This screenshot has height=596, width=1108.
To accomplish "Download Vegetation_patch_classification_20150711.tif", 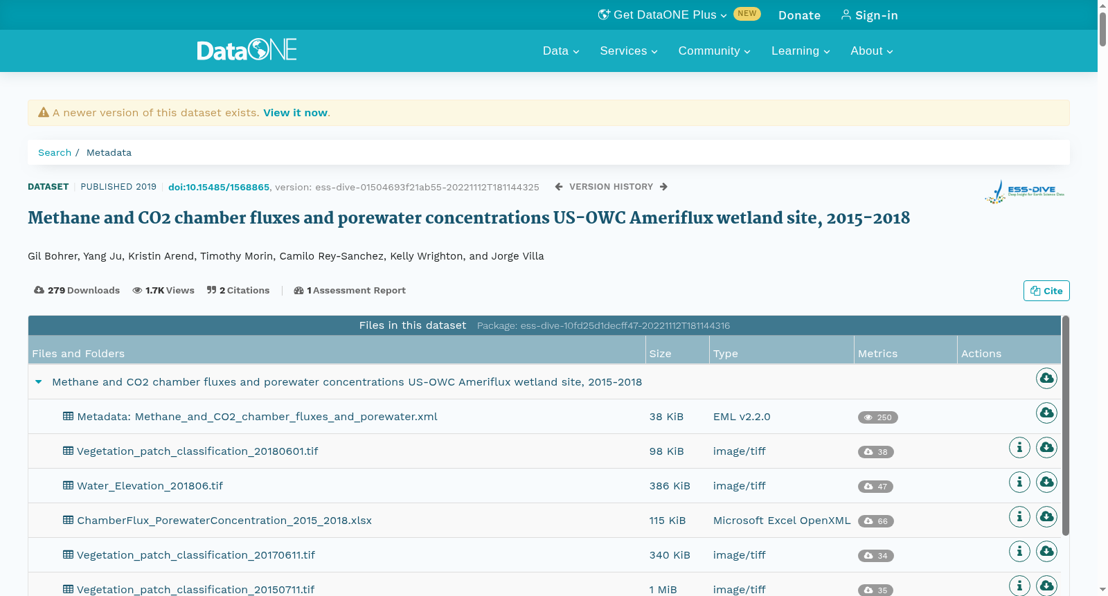I will 1046,586.
